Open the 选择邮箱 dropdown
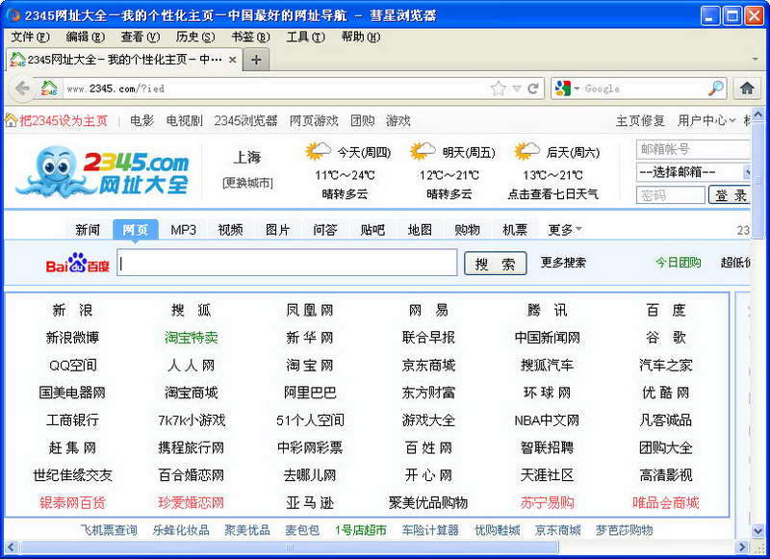Viewport: 770px width, 559px height. 693,172
